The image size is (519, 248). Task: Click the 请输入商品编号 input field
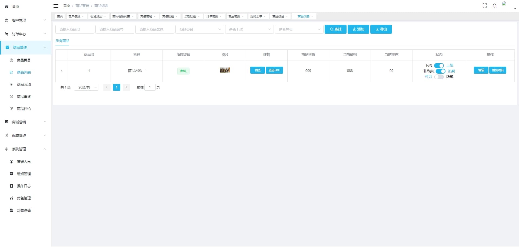point(115,29)
